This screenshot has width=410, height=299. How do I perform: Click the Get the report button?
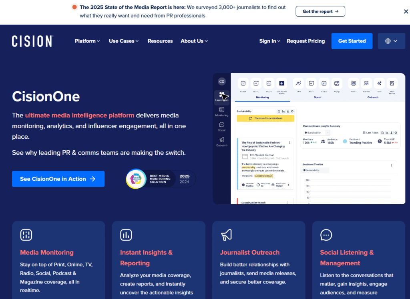[x=320, y=12]
